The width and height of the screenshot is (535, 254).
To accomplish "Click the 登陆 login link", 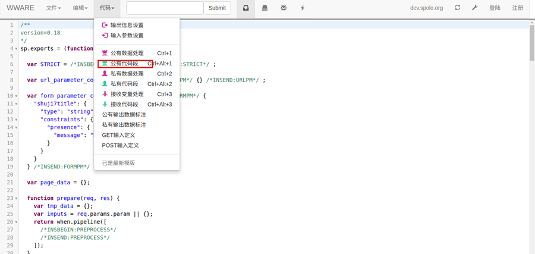I will 495,8.
